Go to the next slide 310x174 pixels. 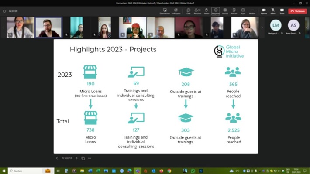pos(76,158)
